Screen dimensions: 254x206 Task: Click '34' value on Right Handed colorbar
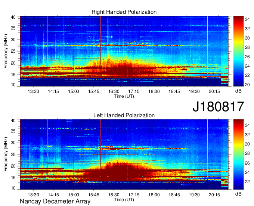pyautogui.click(x=247, y=19)
